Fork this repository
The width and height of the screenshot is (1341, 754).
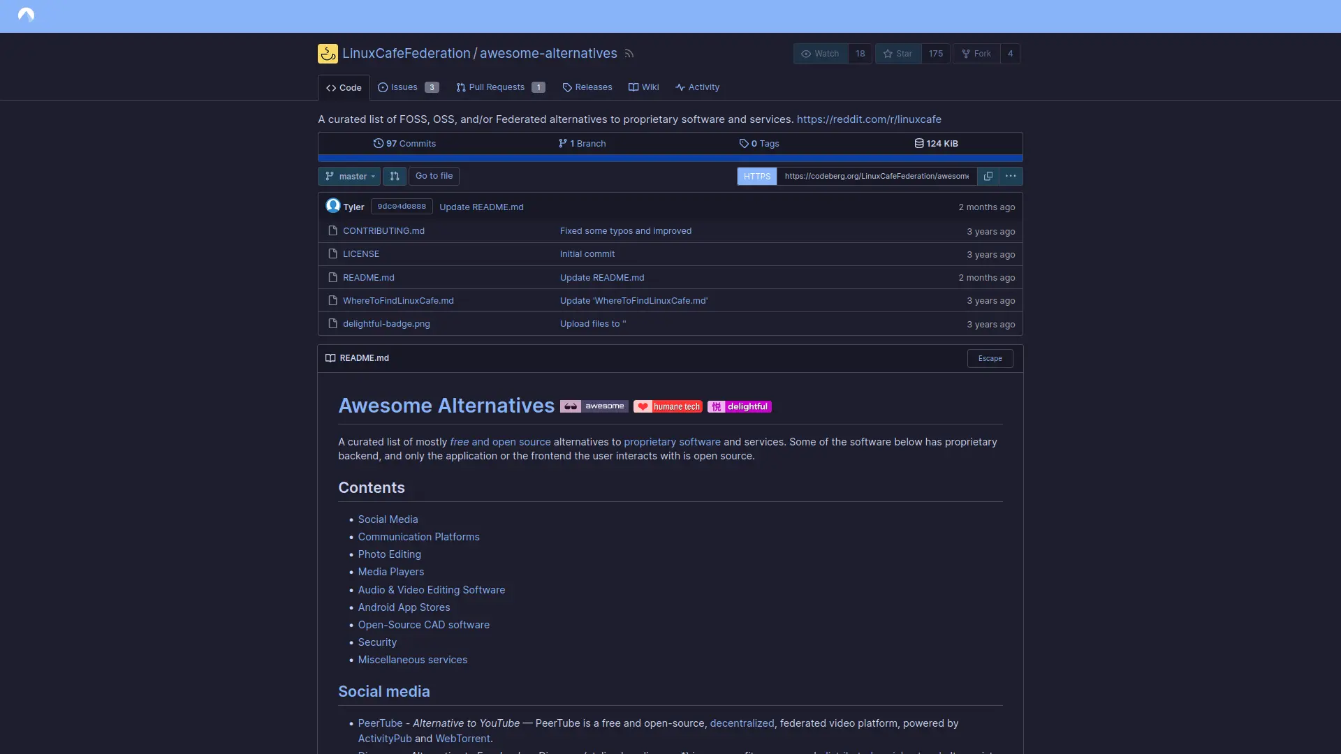(x=976, y=54)
